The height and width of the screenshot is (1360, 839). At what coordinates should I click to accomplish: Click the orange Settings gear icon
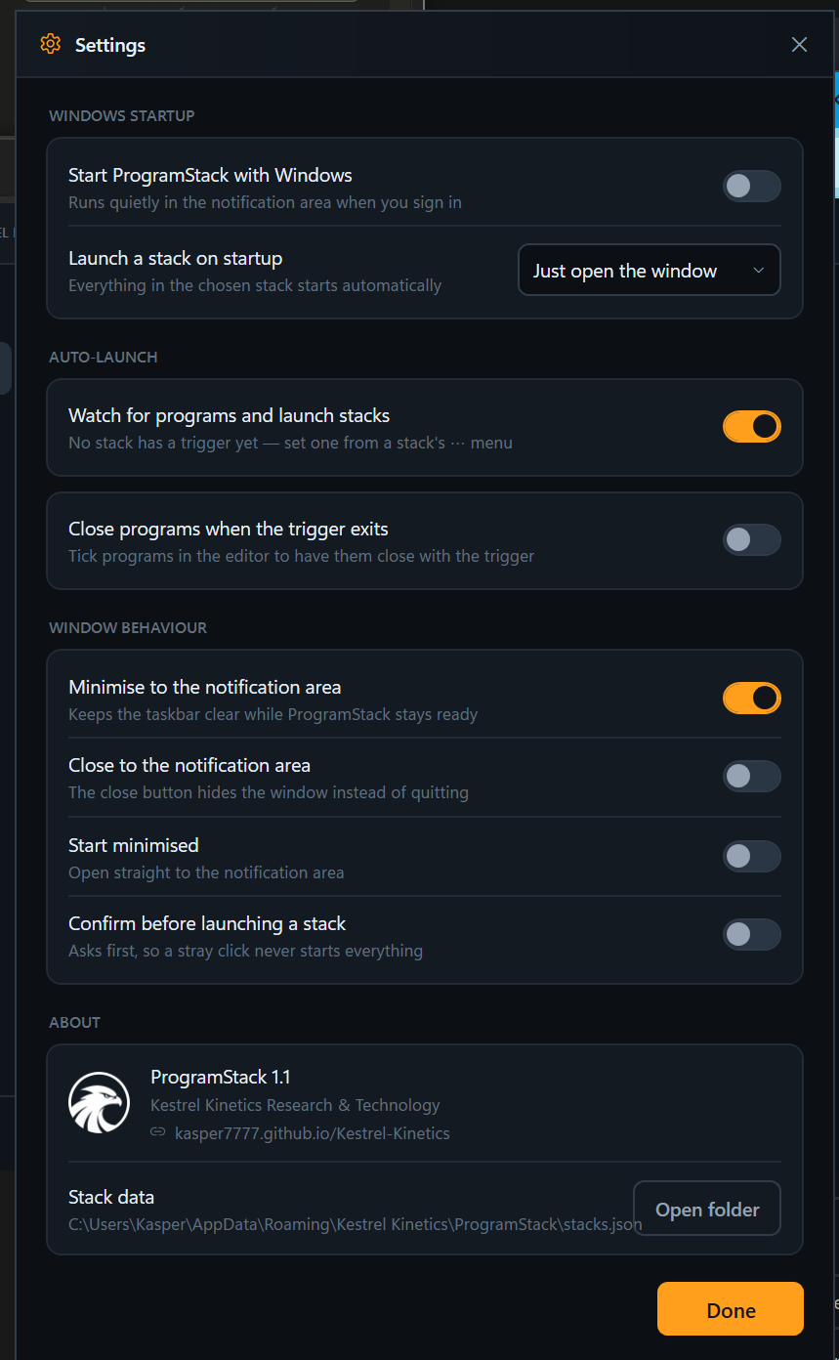[x=50, y=44]
